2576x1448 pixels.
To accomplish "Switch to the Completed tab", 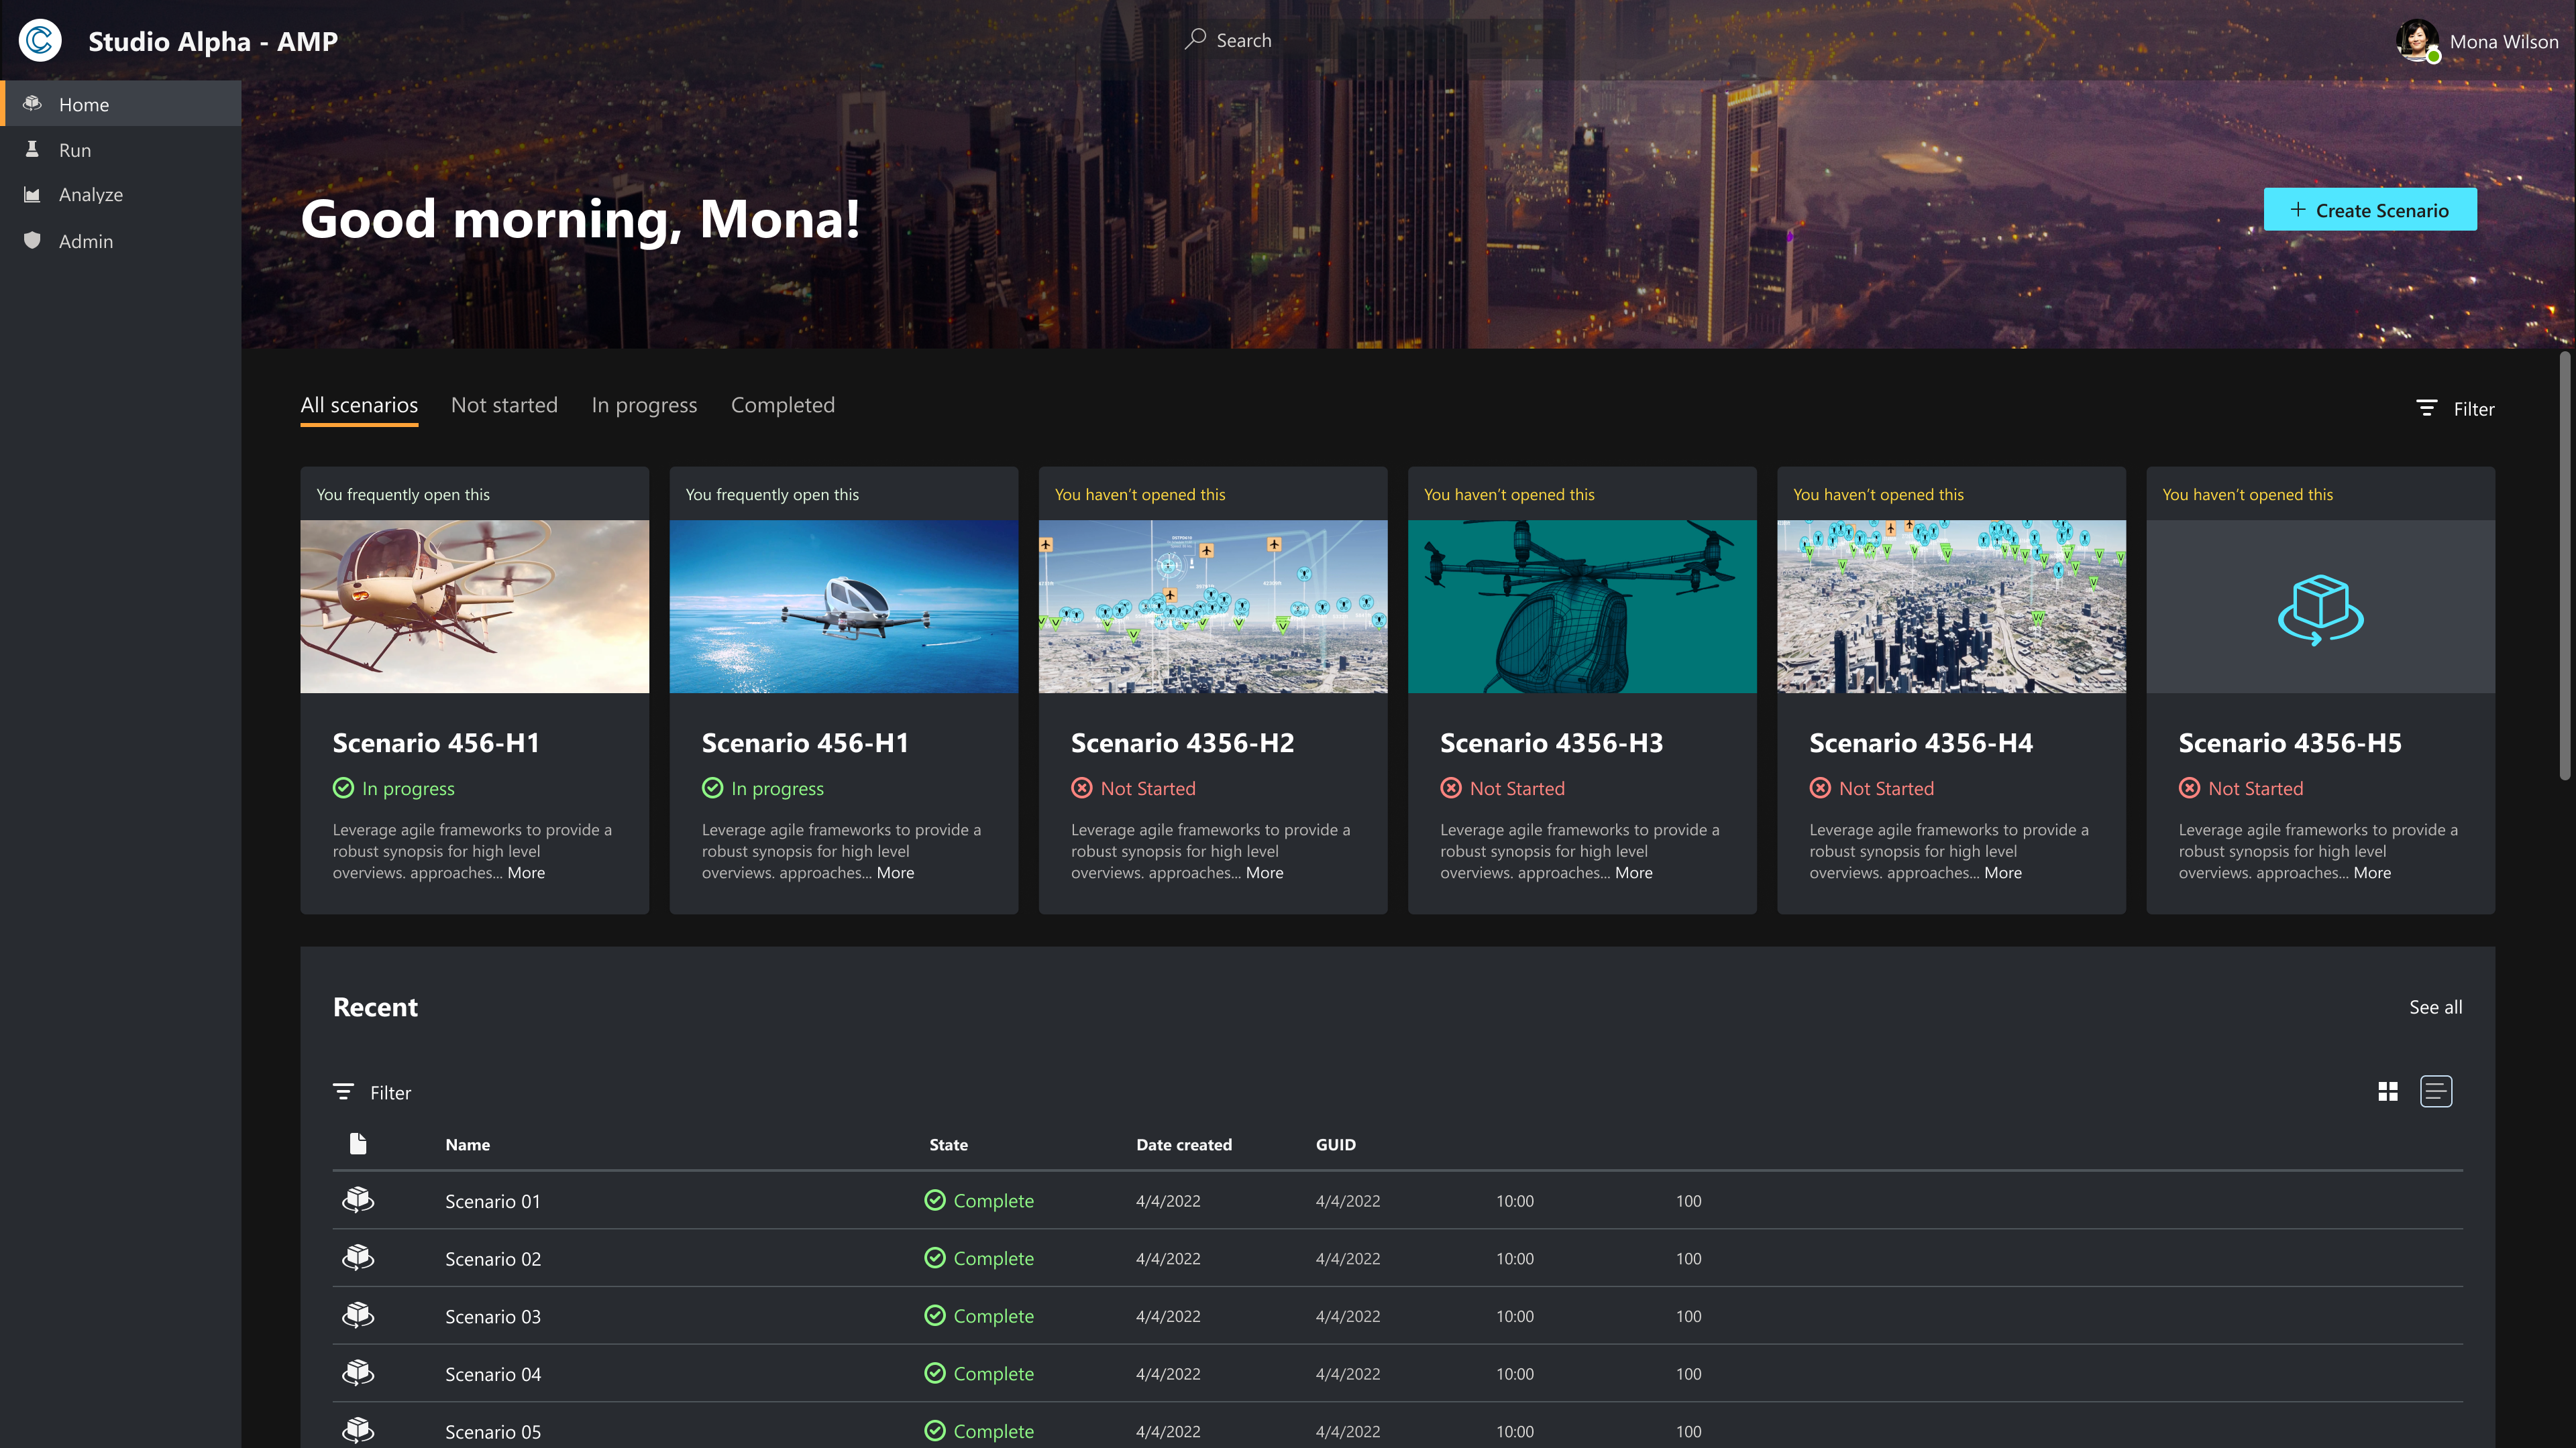I will point(782,405).
